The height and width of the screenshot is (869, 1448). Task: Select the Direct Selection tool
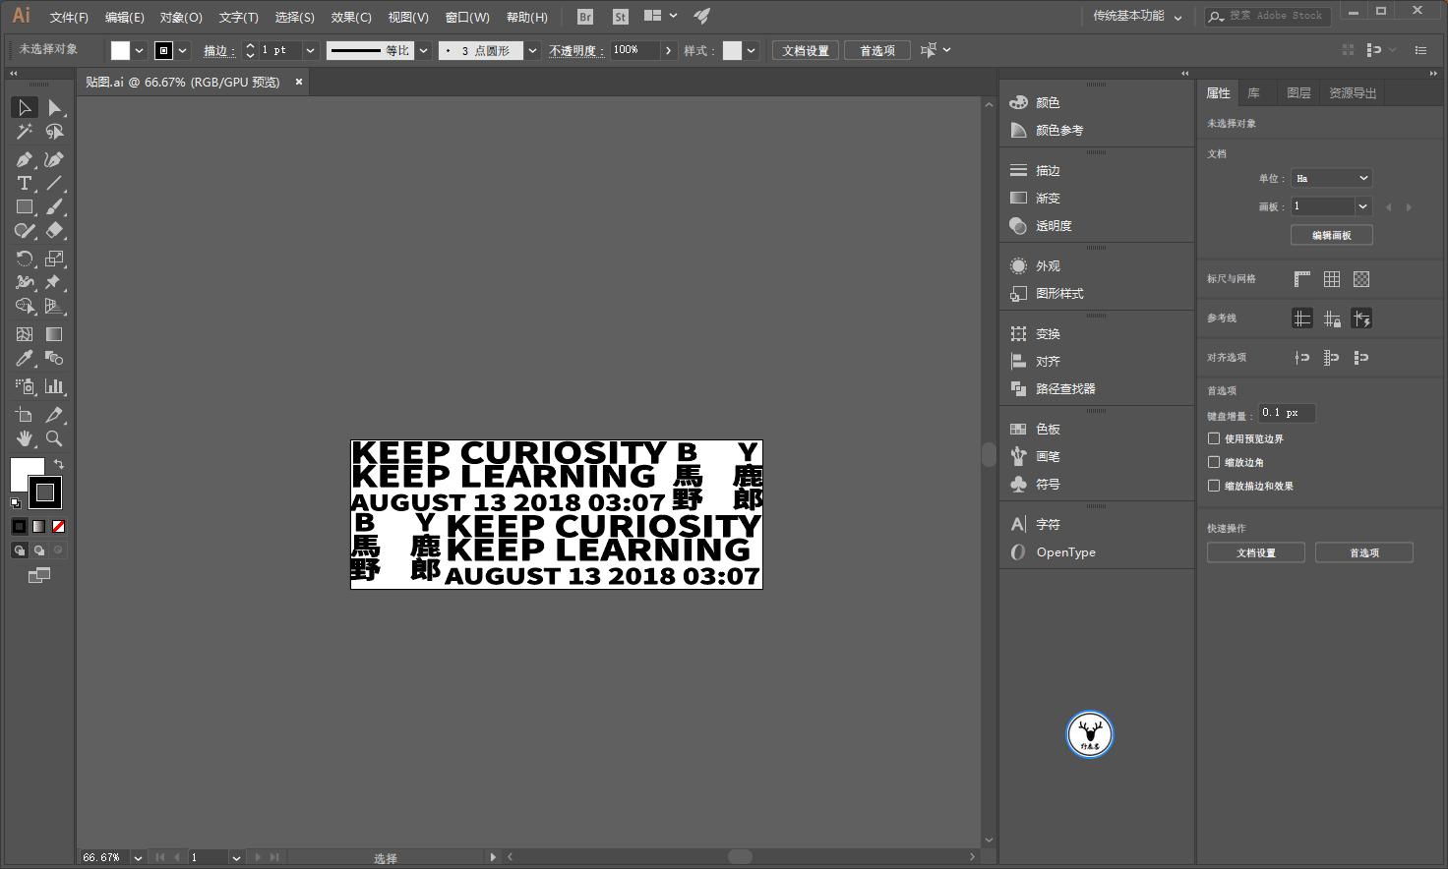[54, 107]
